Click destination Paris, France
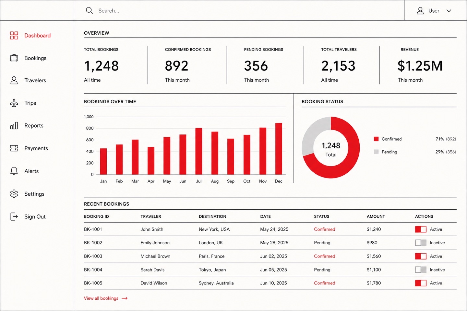 click(x=211, y=256)
